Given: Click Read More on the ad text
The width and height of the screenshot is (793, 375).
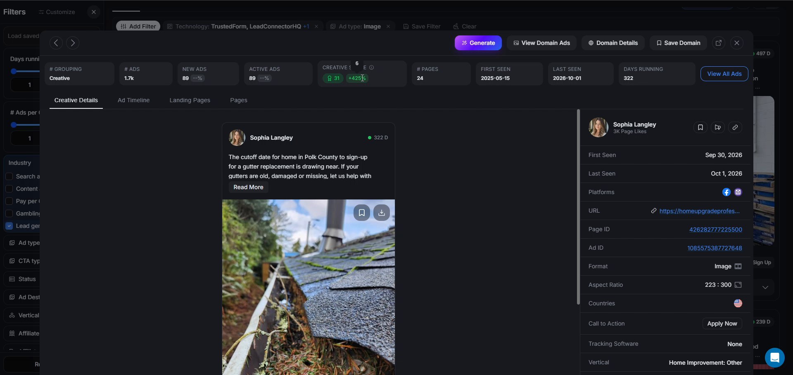Looking at the screenshot, I should (x=248, y=187).
